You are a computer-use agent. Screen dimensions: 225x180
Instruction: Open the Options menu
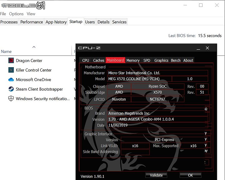[x=16, y=14]
